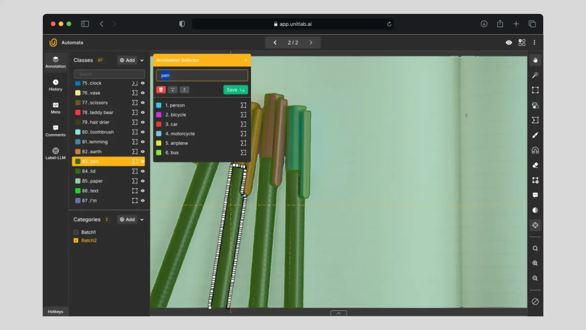Select the bounding box tool
This screenshot has width=586, height=330.
(535, 90)
